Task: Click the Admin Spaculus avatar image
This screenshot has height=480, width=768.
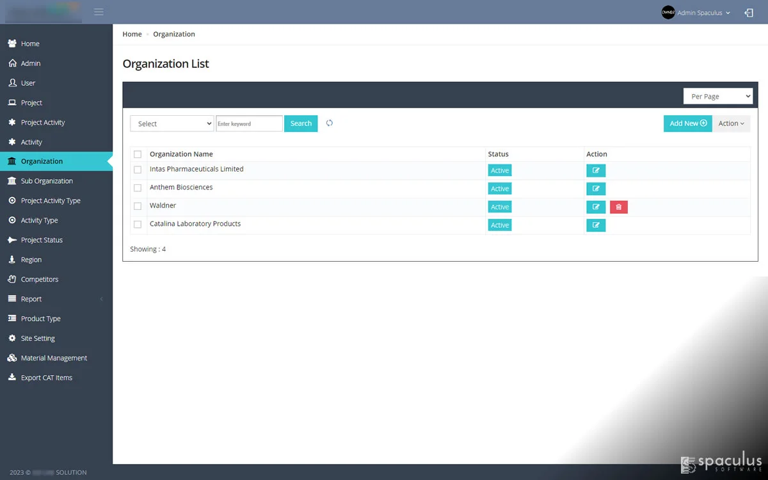Action: click(x=668, y=12)
